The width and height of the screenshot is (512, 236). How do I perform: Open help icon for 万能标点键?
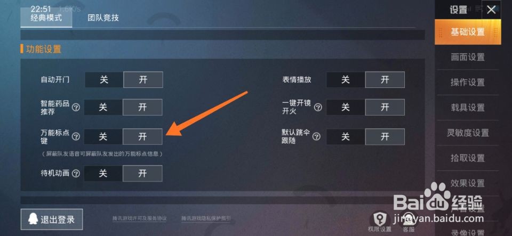pos(76,136)
